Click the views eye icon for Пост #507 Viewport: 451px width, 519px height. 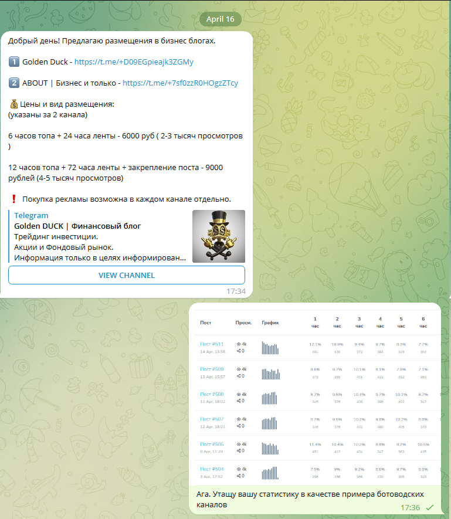pos(239,419)
